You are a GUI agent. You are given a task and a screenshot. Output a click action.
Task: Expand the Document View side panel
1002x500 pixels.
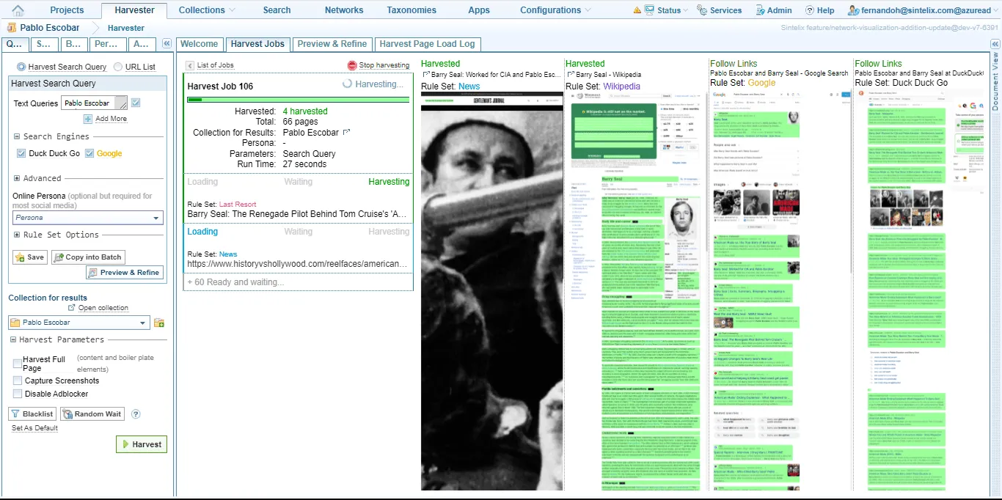(995, 81)
